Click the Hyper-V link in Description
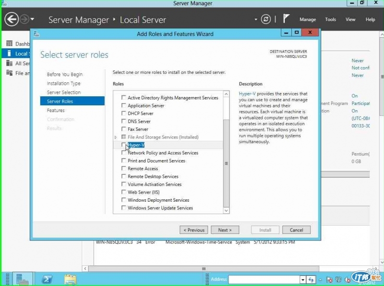Image resolution: width=384 pixels, height=286 pixels. pos(247,93)
